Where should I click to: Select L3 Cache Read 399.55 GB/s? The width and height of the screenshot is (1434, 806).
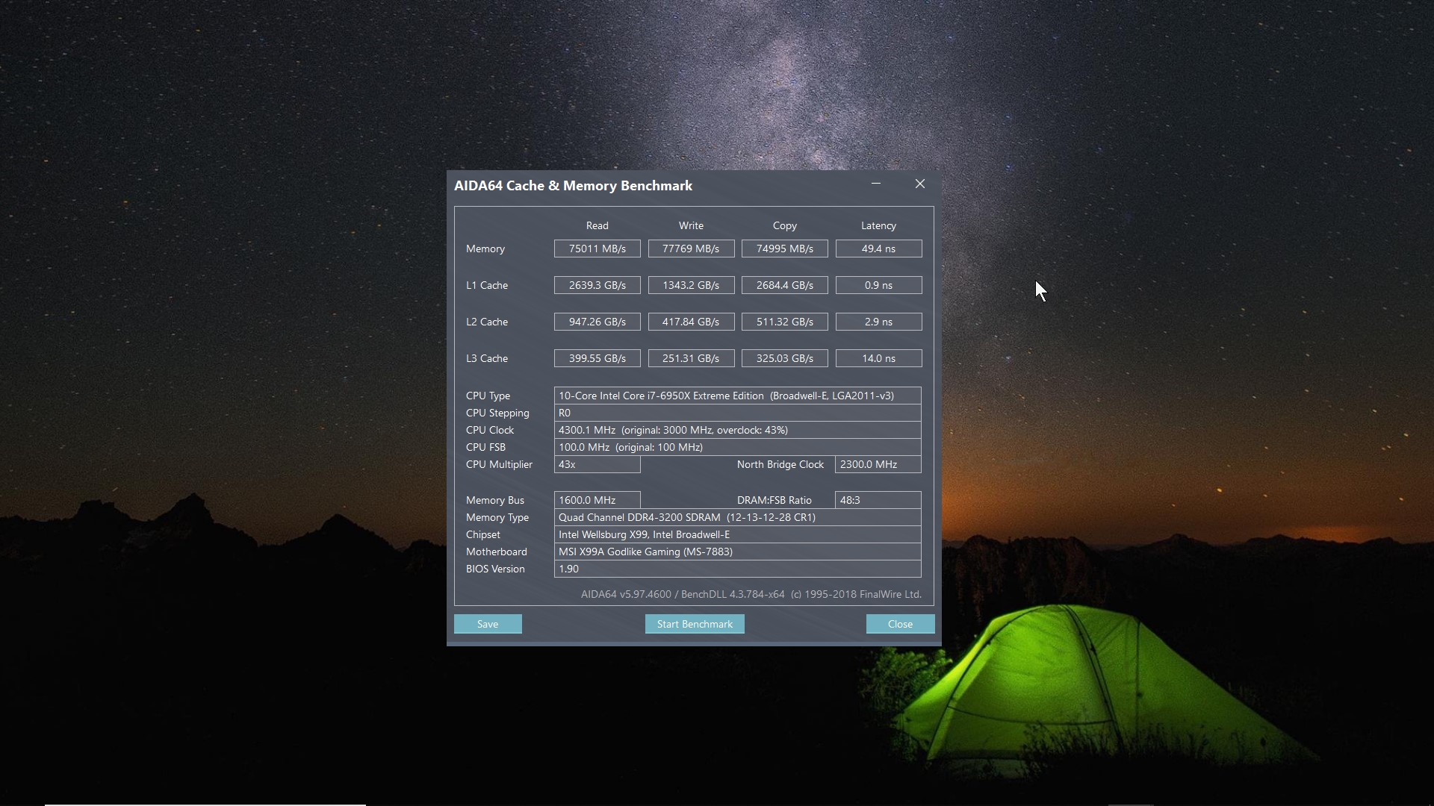[x=597, y=358]
